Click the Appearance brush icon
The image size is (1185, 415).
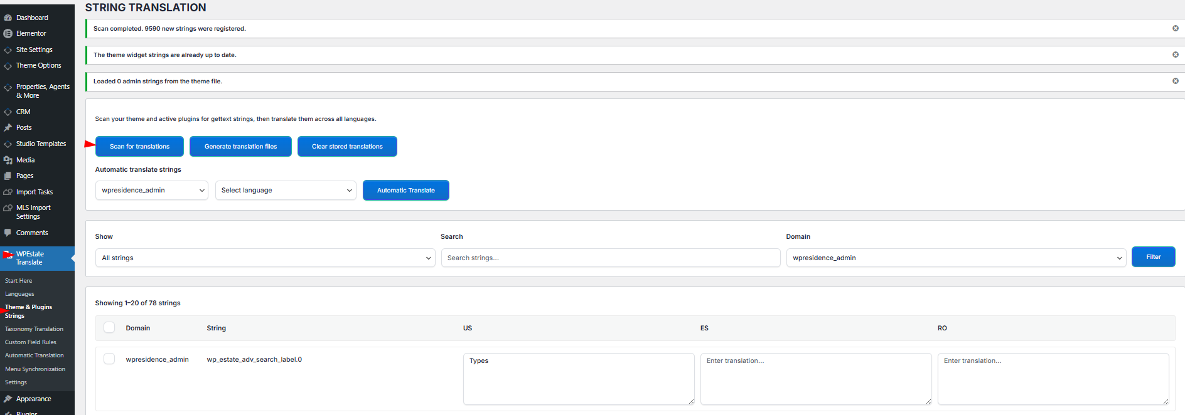point(8,399)
